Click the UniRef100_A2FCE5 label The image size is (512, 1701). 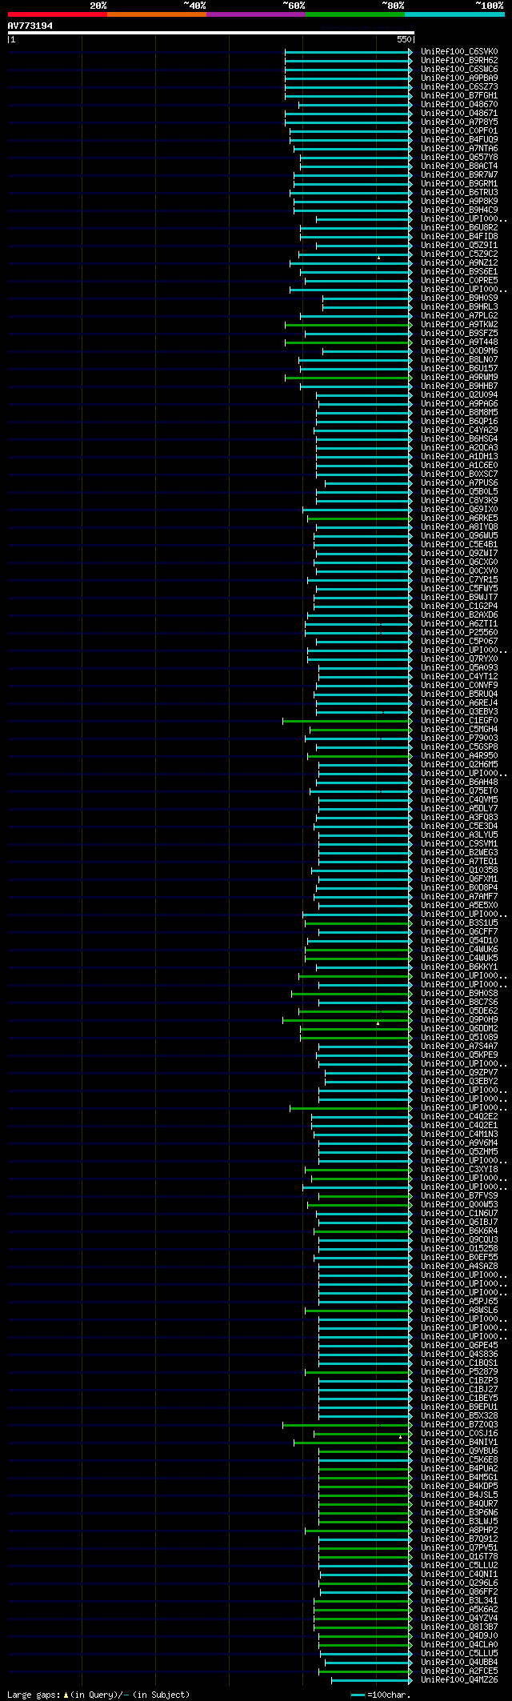pos(459,1671)
